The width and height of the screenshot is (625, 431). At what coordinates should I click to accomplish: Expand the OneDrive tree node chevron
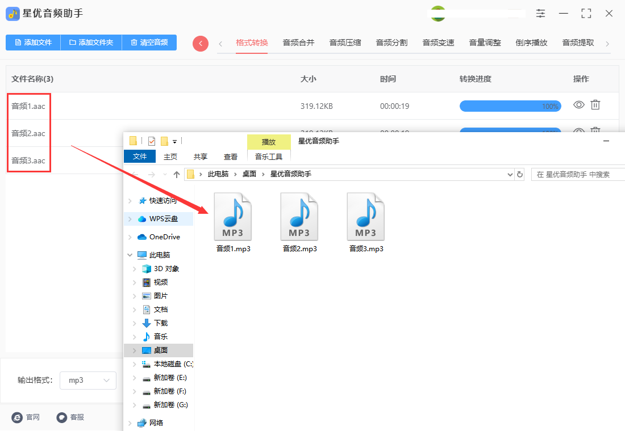[x=130, y=237]
